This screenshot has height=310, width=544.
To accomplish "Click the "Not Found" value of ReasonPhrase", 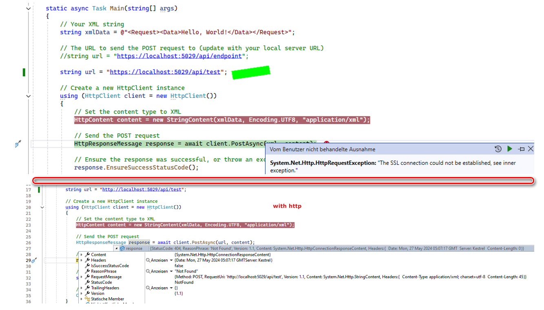I will pos(186,271).
